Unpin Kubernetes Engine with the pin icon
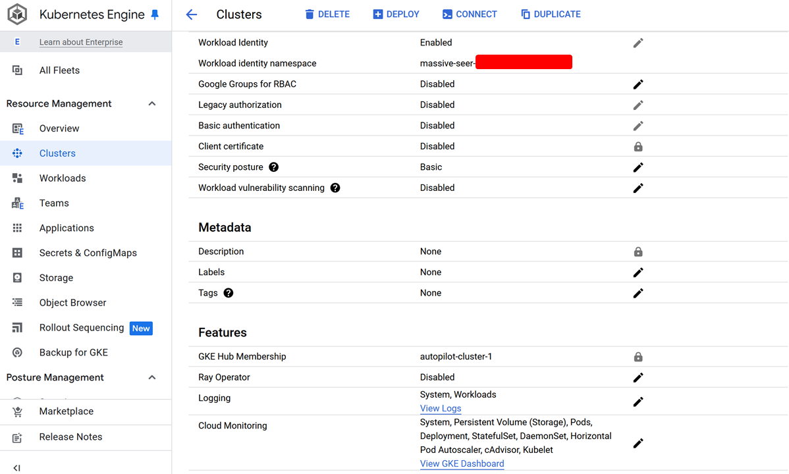The width and height of the screenshot is (789, 474). [x=155, y=14]
